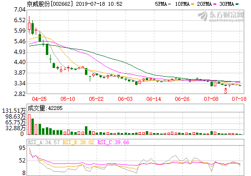Click the RSI_B orange value label
This screenshot has height=176, width=251.
coord(78,142)
